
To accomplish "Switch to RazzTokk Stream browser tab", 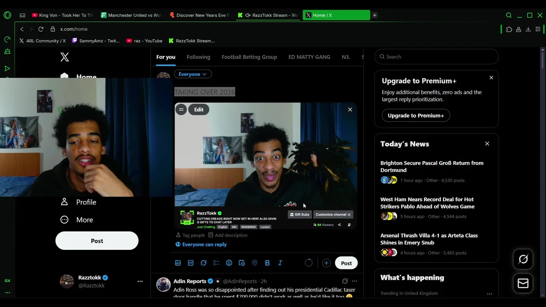I will (x=268, y=15).
